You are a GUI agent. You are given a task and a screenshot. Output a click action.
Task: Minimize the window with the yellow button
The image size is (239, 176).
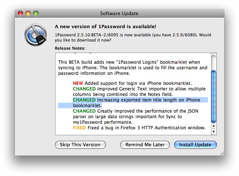tap(28, 13)
